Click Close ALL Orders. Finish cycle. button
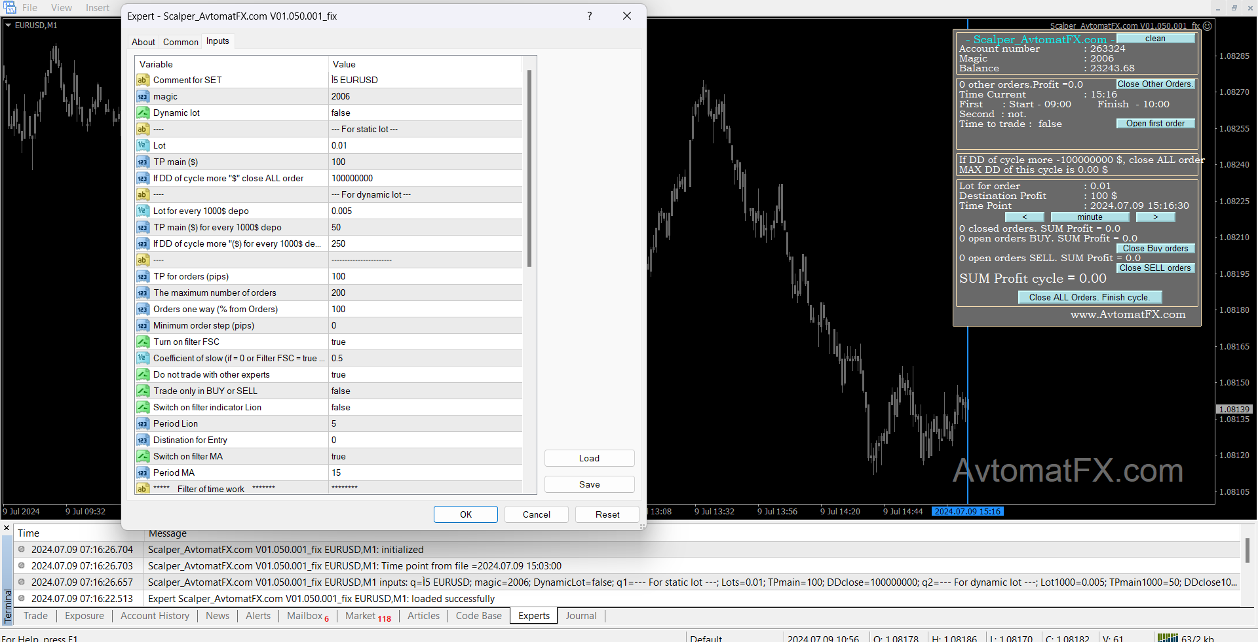 point(1089,297)
